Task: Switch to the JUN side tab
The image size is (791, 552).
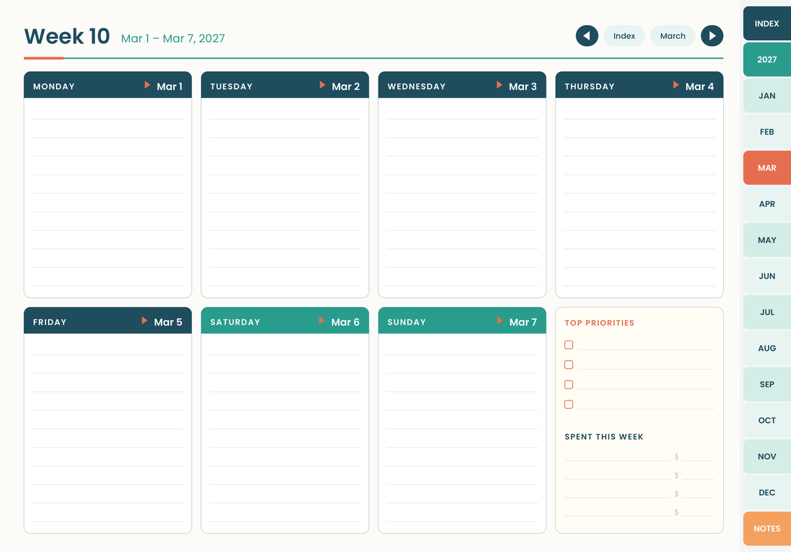Action: click(767, 276)
